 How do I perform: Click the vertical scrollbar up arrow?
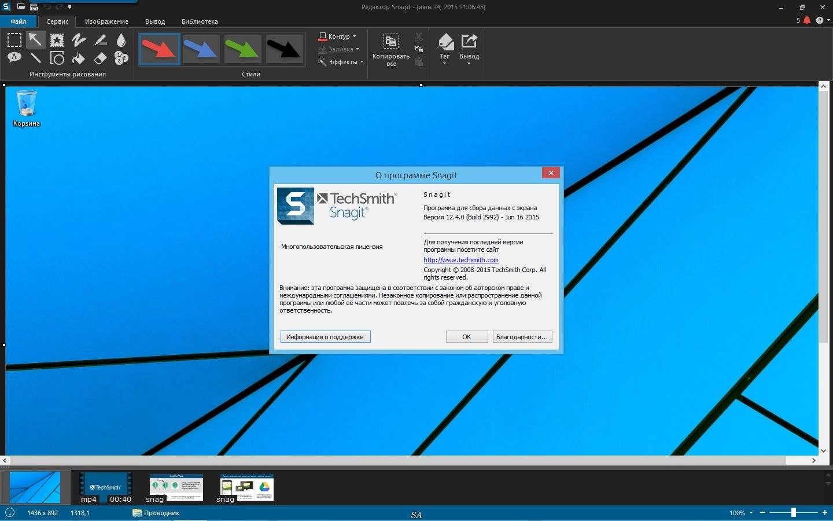tap(823, 86)
